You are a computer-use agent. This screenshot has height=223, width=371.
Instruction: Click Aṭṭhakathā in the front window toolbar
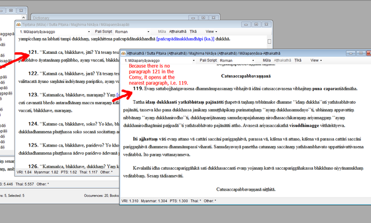coord(282,60)
